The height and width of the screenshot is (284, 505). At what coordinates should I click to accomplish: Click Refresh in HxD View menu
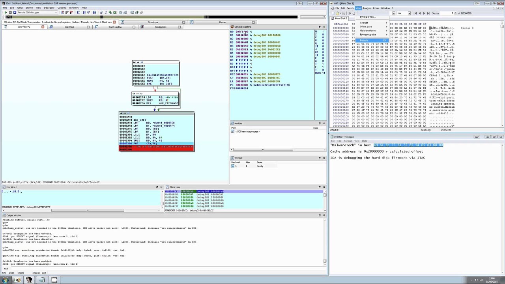(x=372, y=40)
